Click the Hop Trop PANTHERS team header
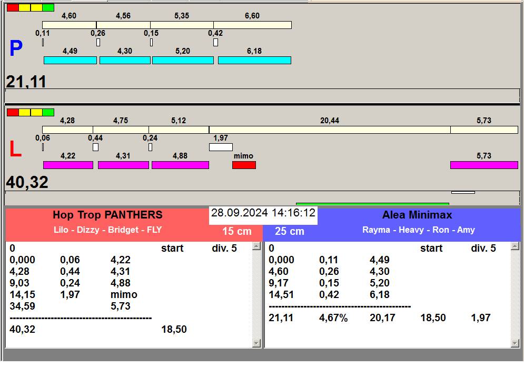The height and width of the screenshot is (377, 524). pos(107,215)
